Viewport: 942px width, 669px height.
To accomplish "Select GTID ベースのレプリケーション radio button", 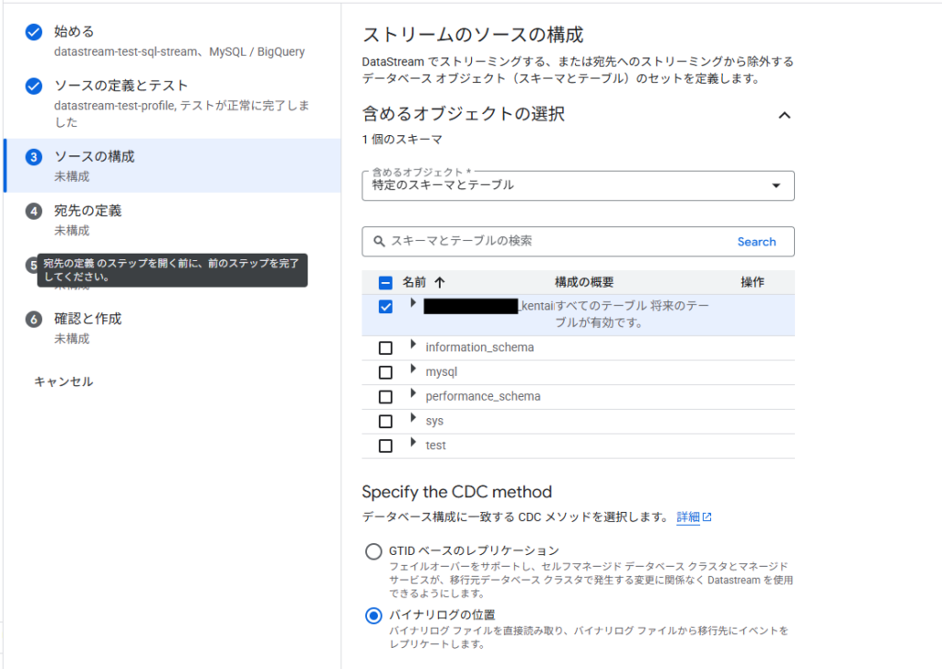I will coord(373,551).
